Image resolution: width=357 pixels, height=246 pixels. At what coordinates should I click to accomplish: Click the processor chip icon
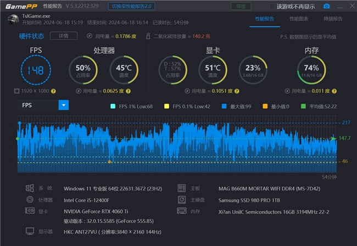(x=30, y=199)
